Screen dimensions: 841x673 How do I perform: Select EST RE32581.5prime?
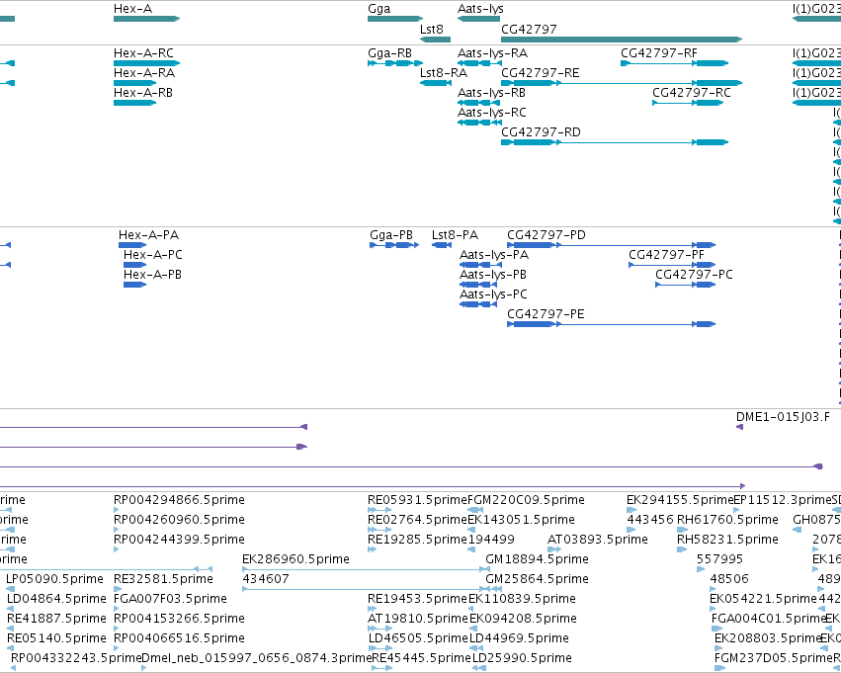tap(118, 589)
